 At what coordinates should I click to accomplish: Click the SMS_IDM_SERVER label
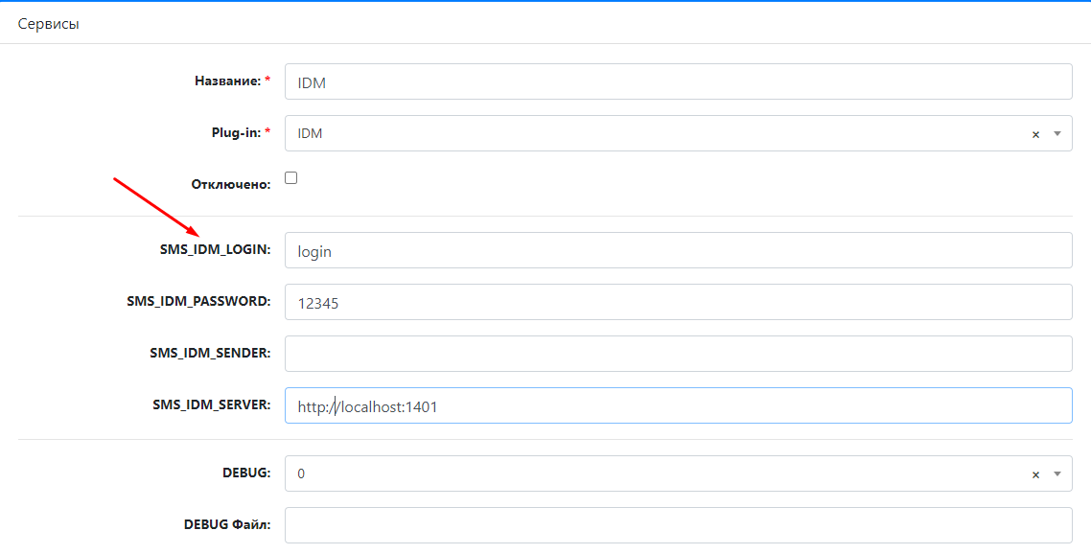pyautogui.click(x=212, y=404)
